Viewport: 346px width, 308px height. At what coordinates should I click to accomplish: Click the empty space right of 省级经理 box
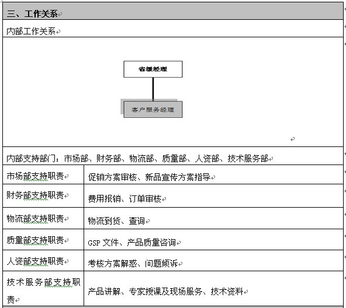pos(262,69)
